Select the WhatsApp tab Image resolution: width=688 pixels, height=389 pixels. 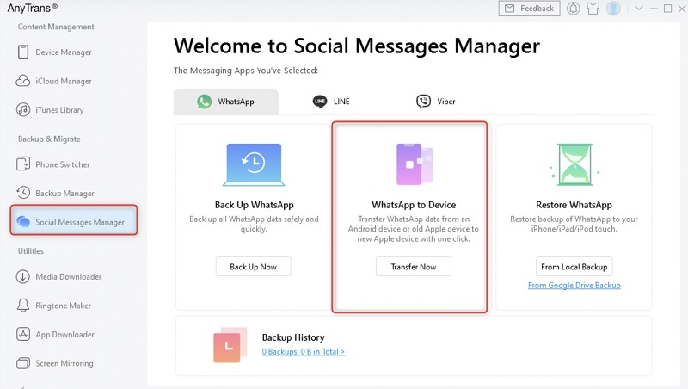[226, 102]
